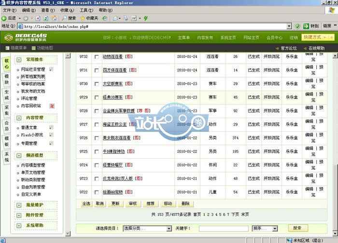
Task: Open the 文件 (File) menu
Action: point(10,10)
